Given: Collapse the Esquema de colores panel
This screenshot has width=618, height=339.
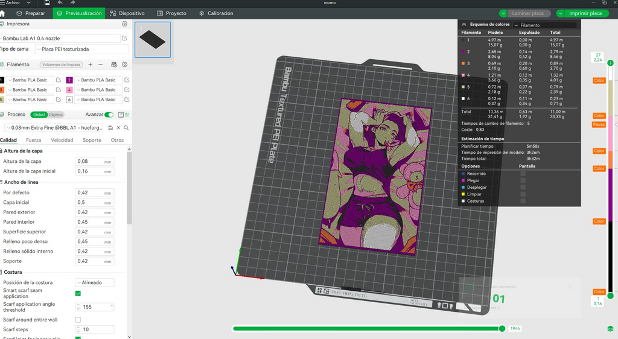Looking at the screenshot, I should (464, 24).
